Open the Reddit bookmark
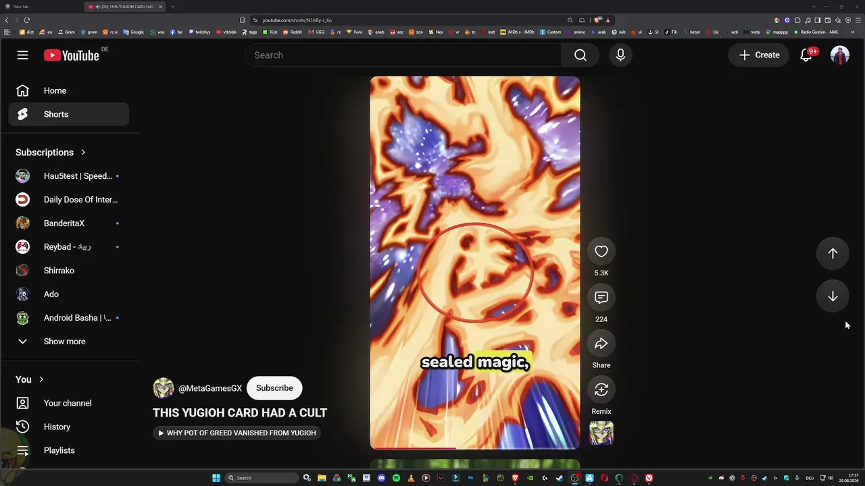Viewport: 865px width, 486px height. pyautogui.click(x=293, y=32)
